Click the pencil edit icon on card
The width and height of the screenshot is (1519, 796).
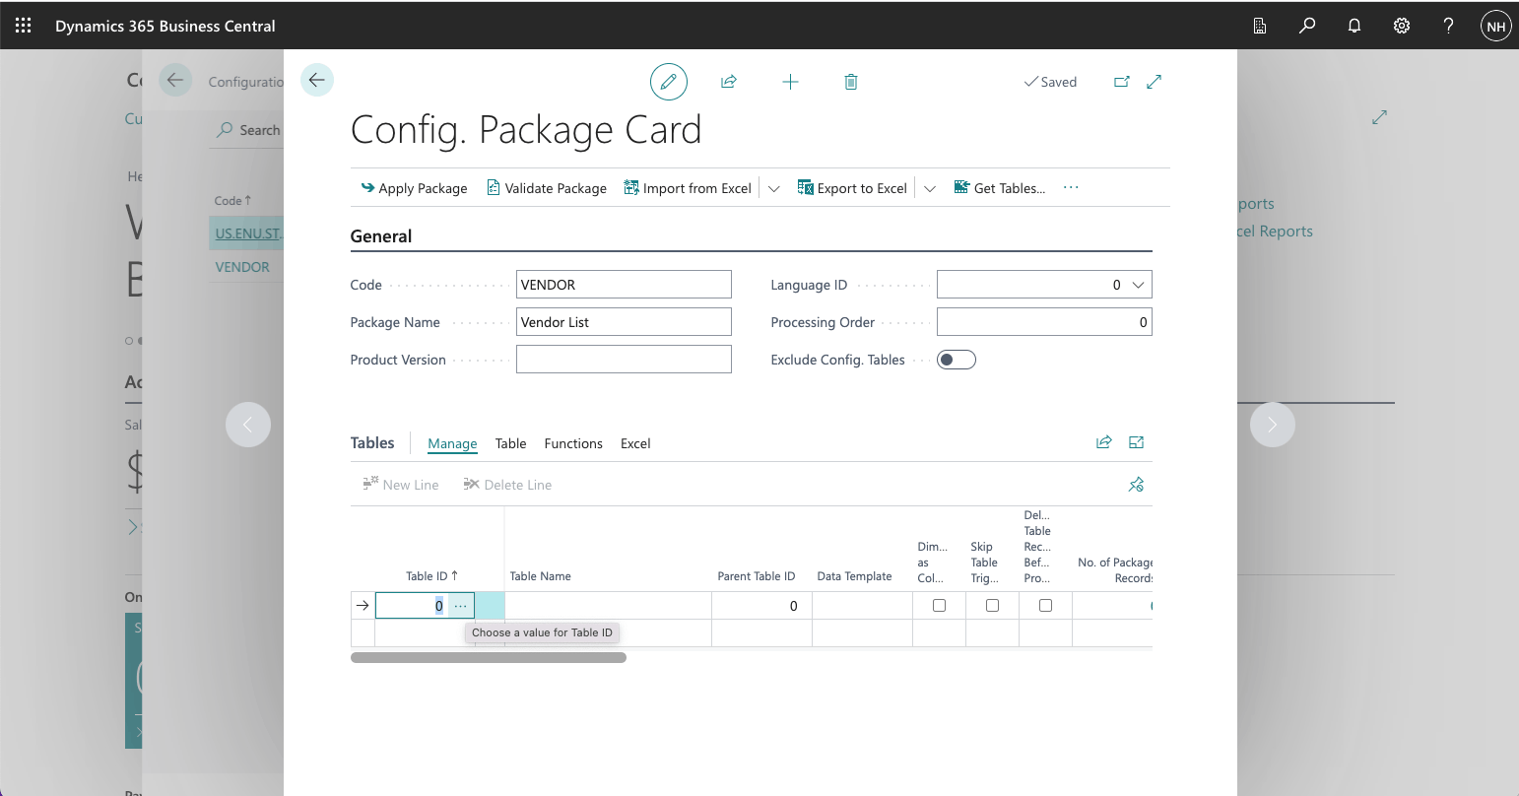[x=669, y=82]
